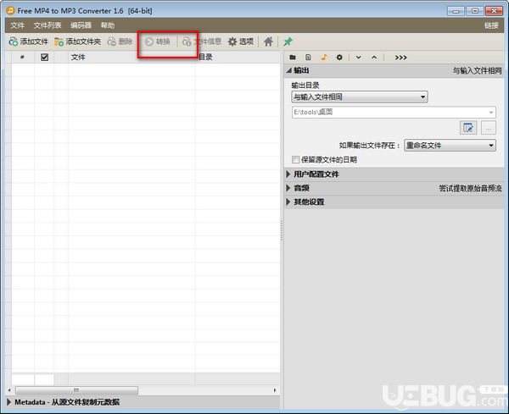Open 选项 (options) with the gear icon
The image size is (509, 414).
point(241,41)
